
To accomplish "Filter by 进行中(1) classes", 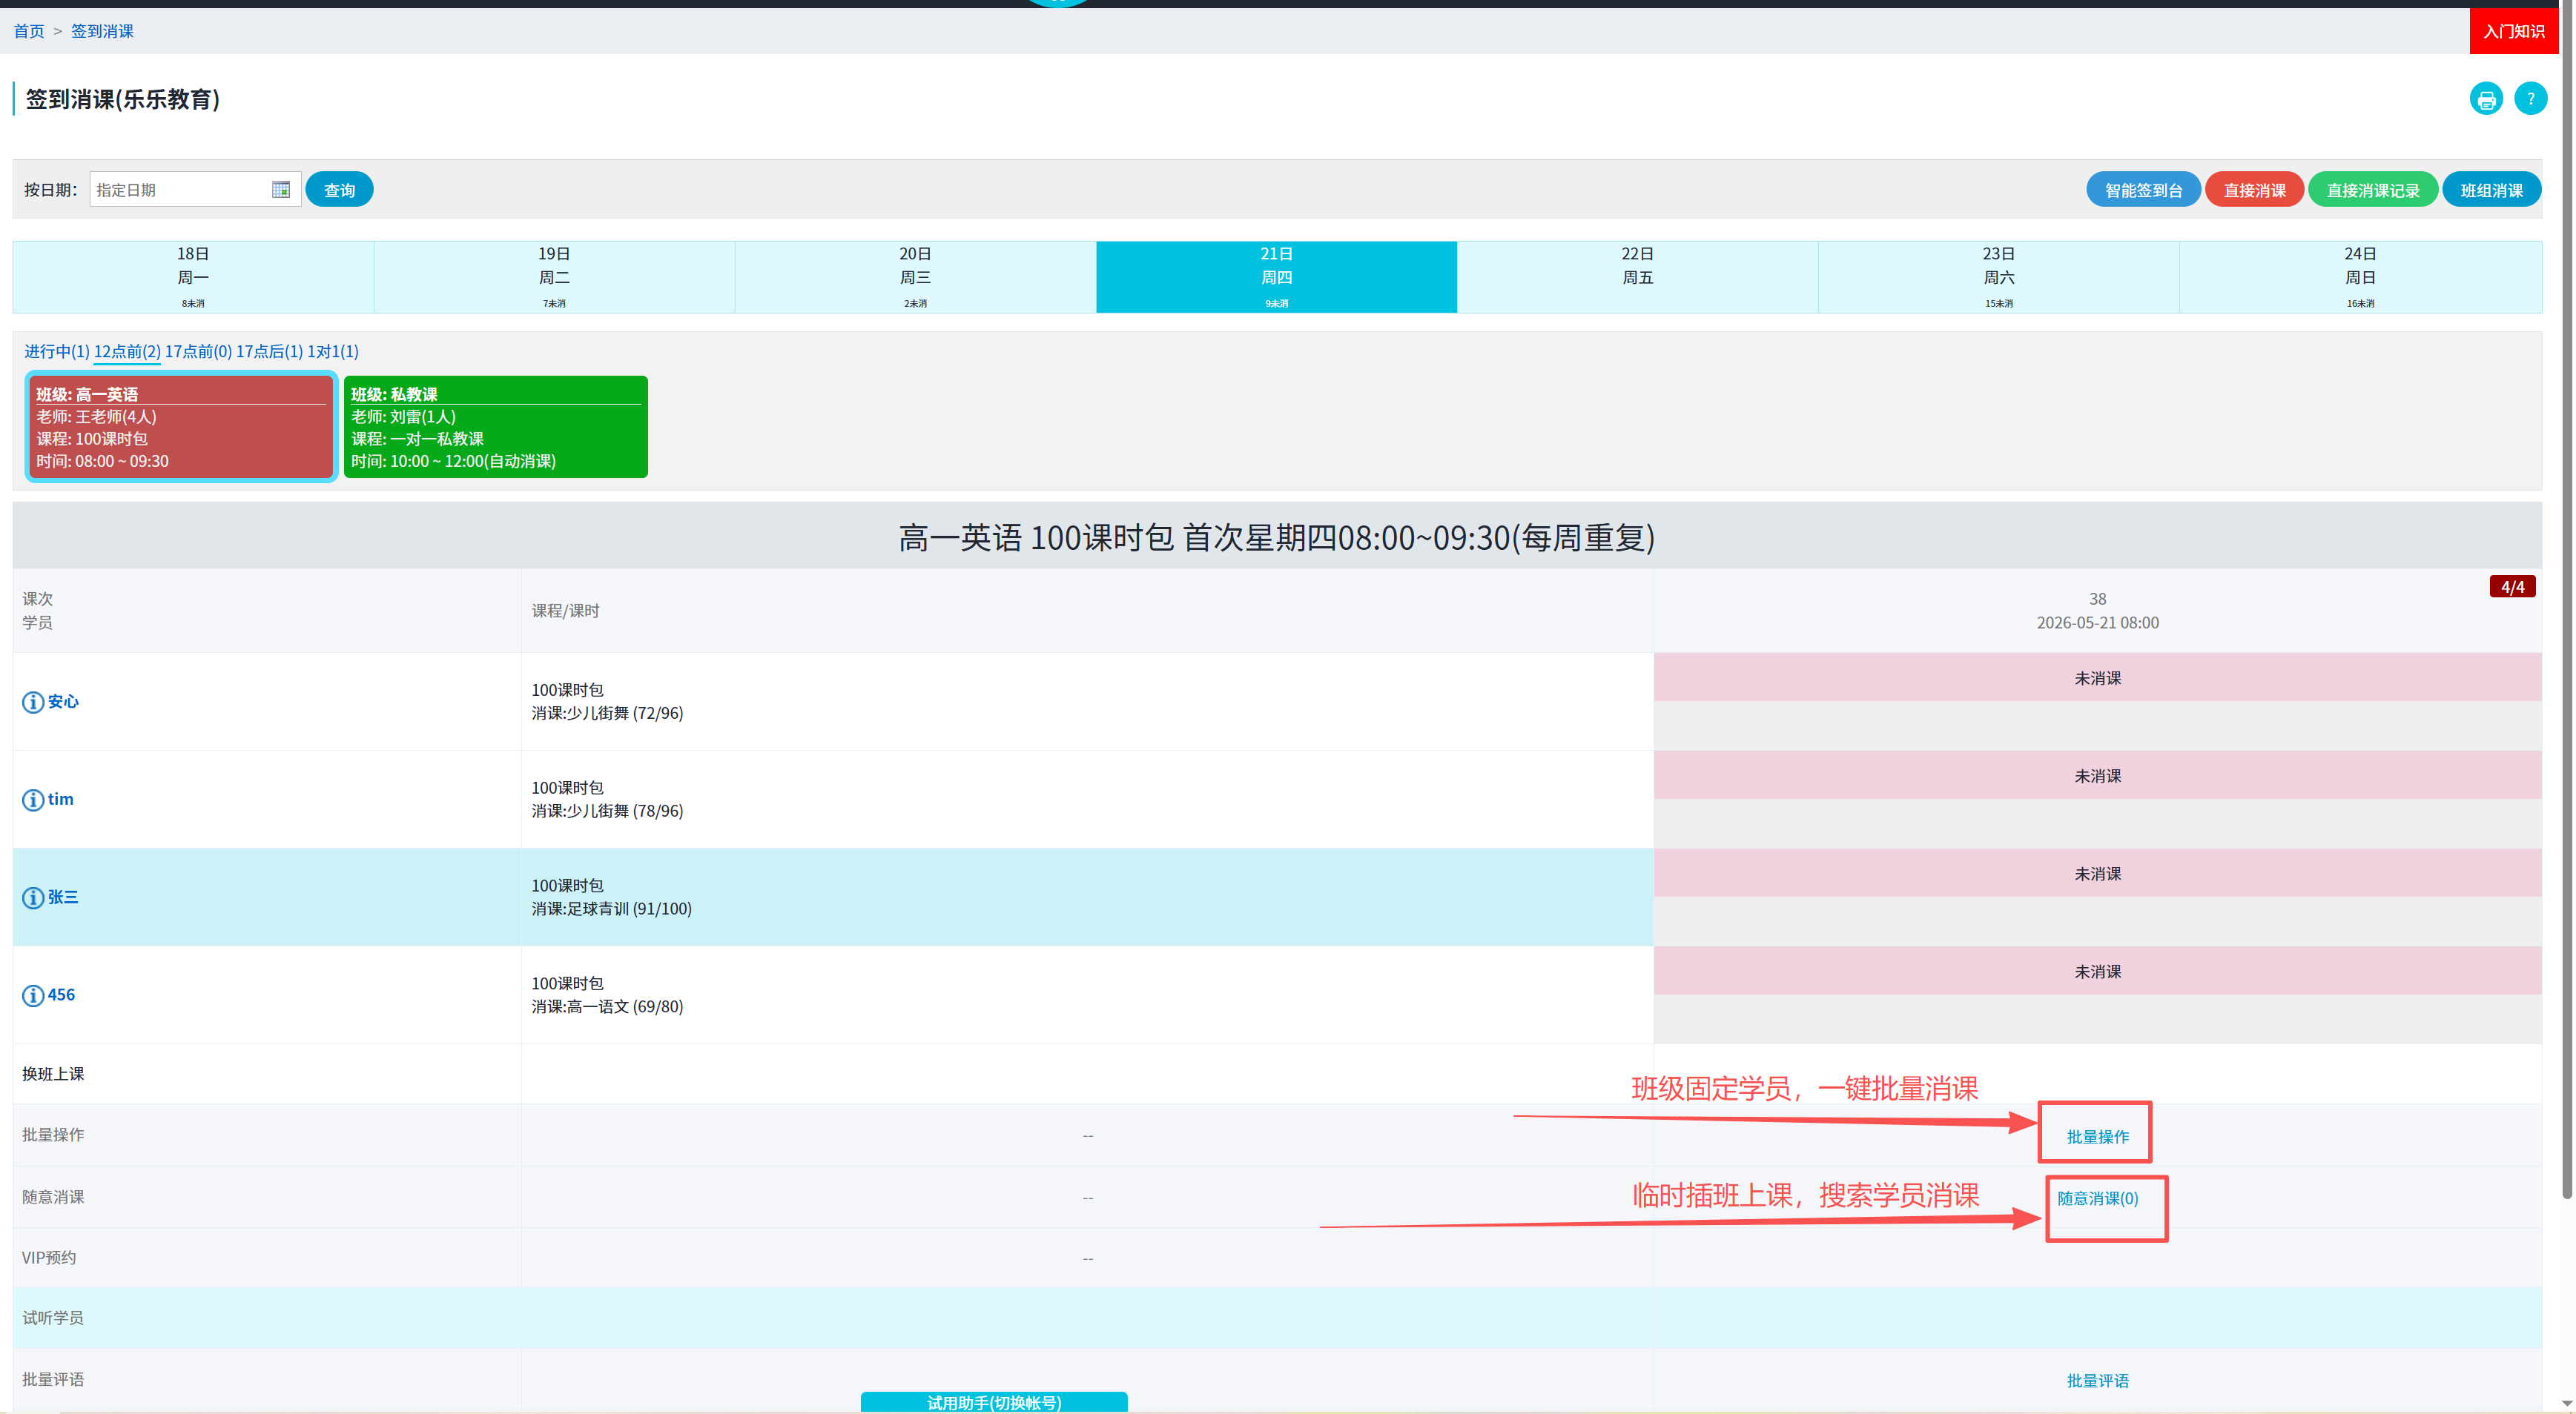I will [57, 352].
